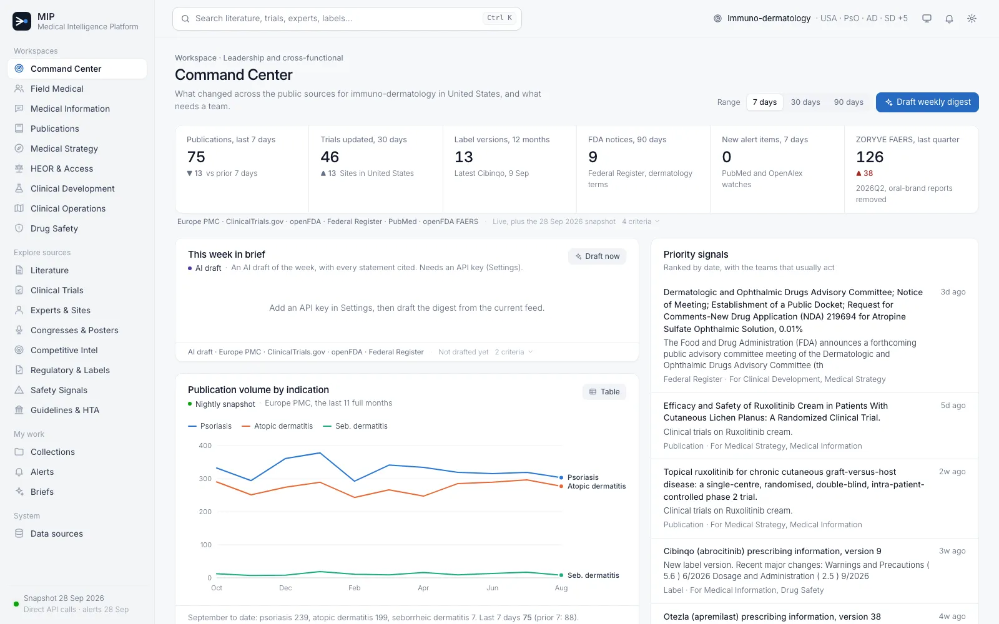Toggle light/dark theme sun icon
The height and width of the screenshot is (624, 999).
(x=972, y=19)
